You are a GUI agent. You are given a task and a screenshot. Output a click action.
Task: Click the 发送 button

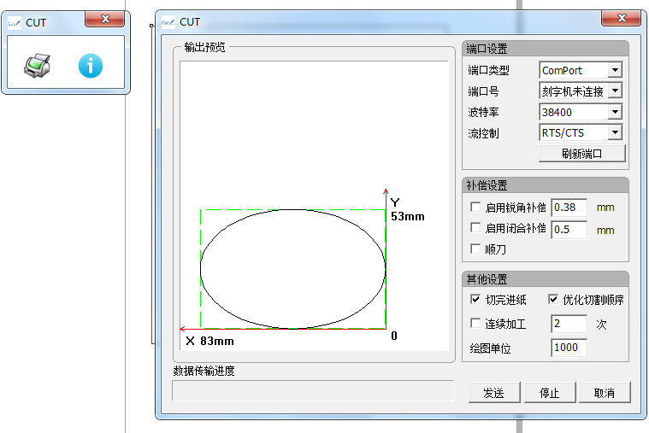tap(494, 393)
